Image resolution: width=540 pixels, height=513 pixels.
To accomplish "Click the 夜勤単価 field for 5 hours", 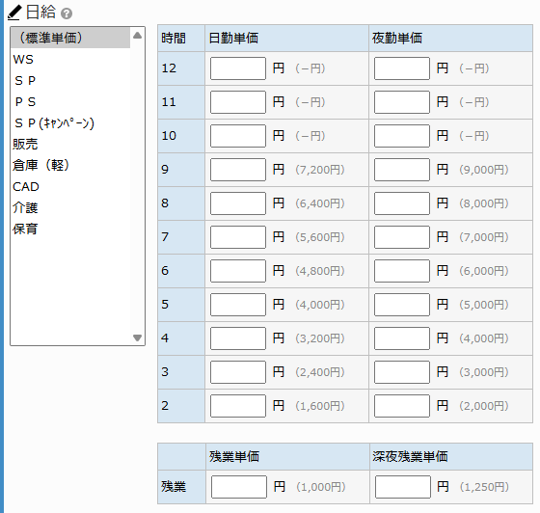I will coord(402,305).
